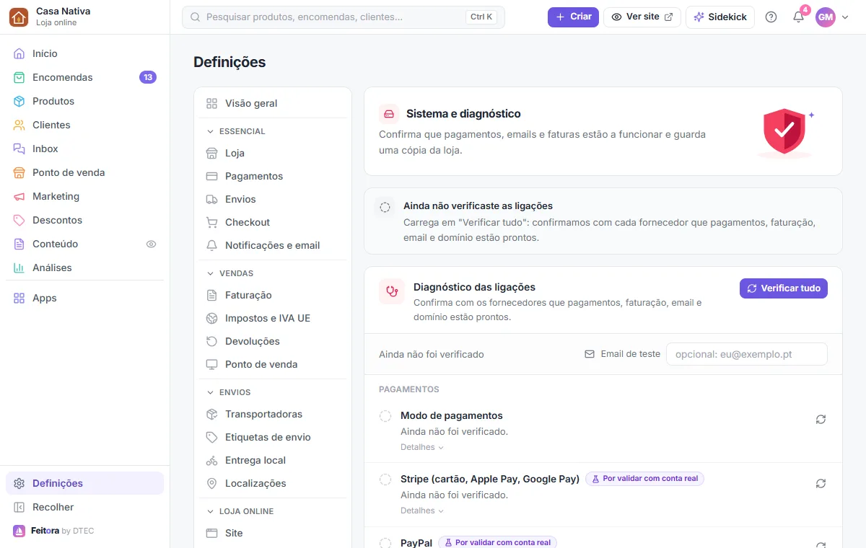Recheck Modo de pagamentos with refresh icon
This screenshot has height=548, width=866.
pyautogui.click(x=821, y=420)
